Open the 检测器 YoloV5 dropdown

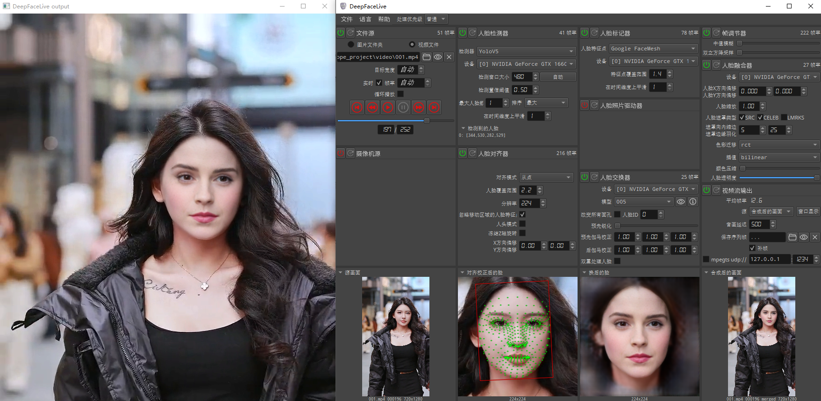click(526, 51)
